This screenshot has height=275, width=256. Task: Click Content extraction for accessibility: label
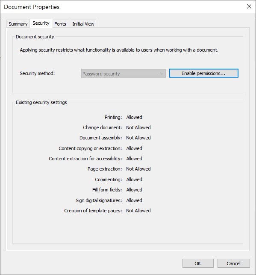(85, 159)
